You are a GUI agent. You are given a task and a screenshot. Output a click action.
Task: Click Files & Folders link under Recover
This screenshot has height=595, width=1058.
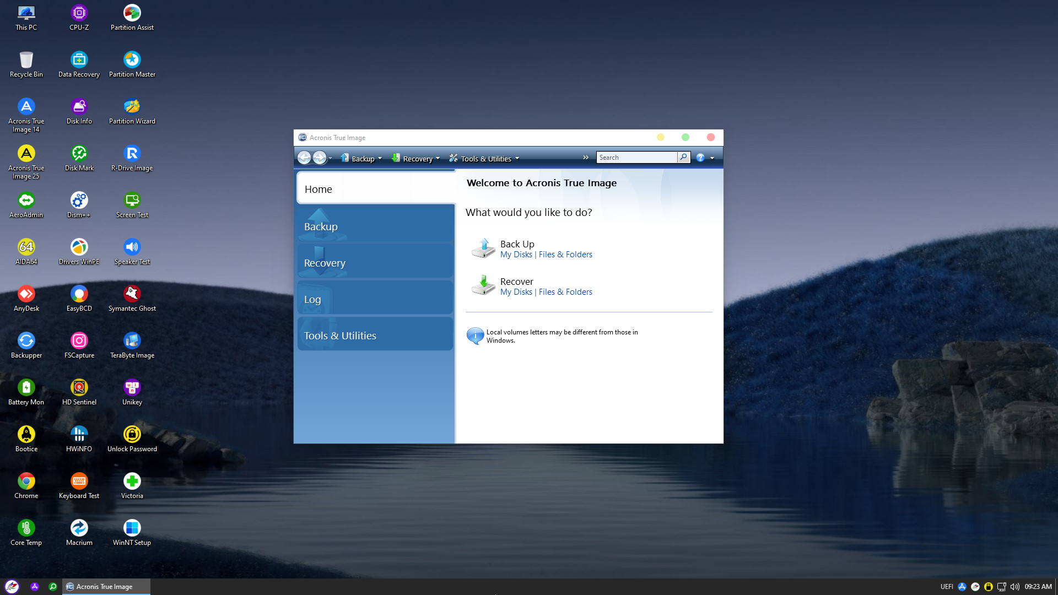tap(565, 292)
